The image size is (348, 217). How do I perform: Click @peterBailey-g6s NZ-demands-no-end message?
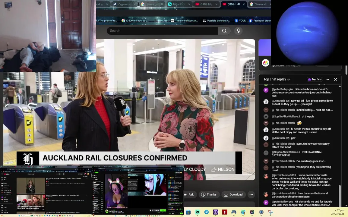tap(302, 203)
